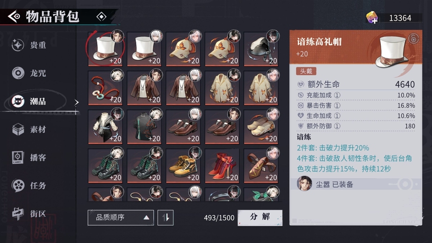Screen dimensions: 432x243
Task: Click the back arrow beside 物品背包
Action: point(14,16)
